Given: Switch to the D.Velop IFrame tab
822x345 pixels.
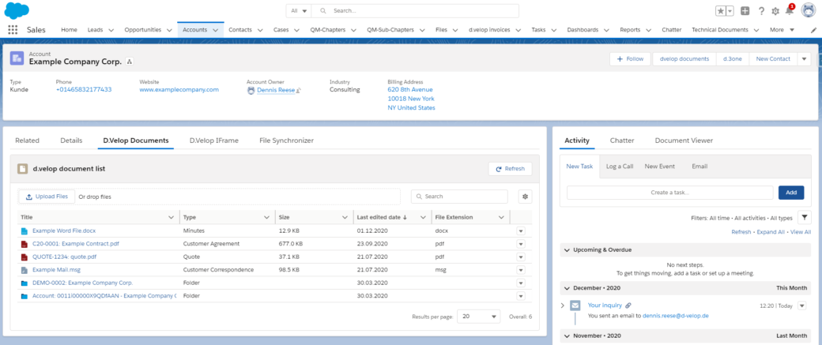Looking at the screenshot, I should (x=214, y=141).
